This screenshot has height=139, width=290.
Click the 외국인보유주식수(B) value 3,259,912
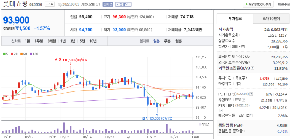pos(280,63)
